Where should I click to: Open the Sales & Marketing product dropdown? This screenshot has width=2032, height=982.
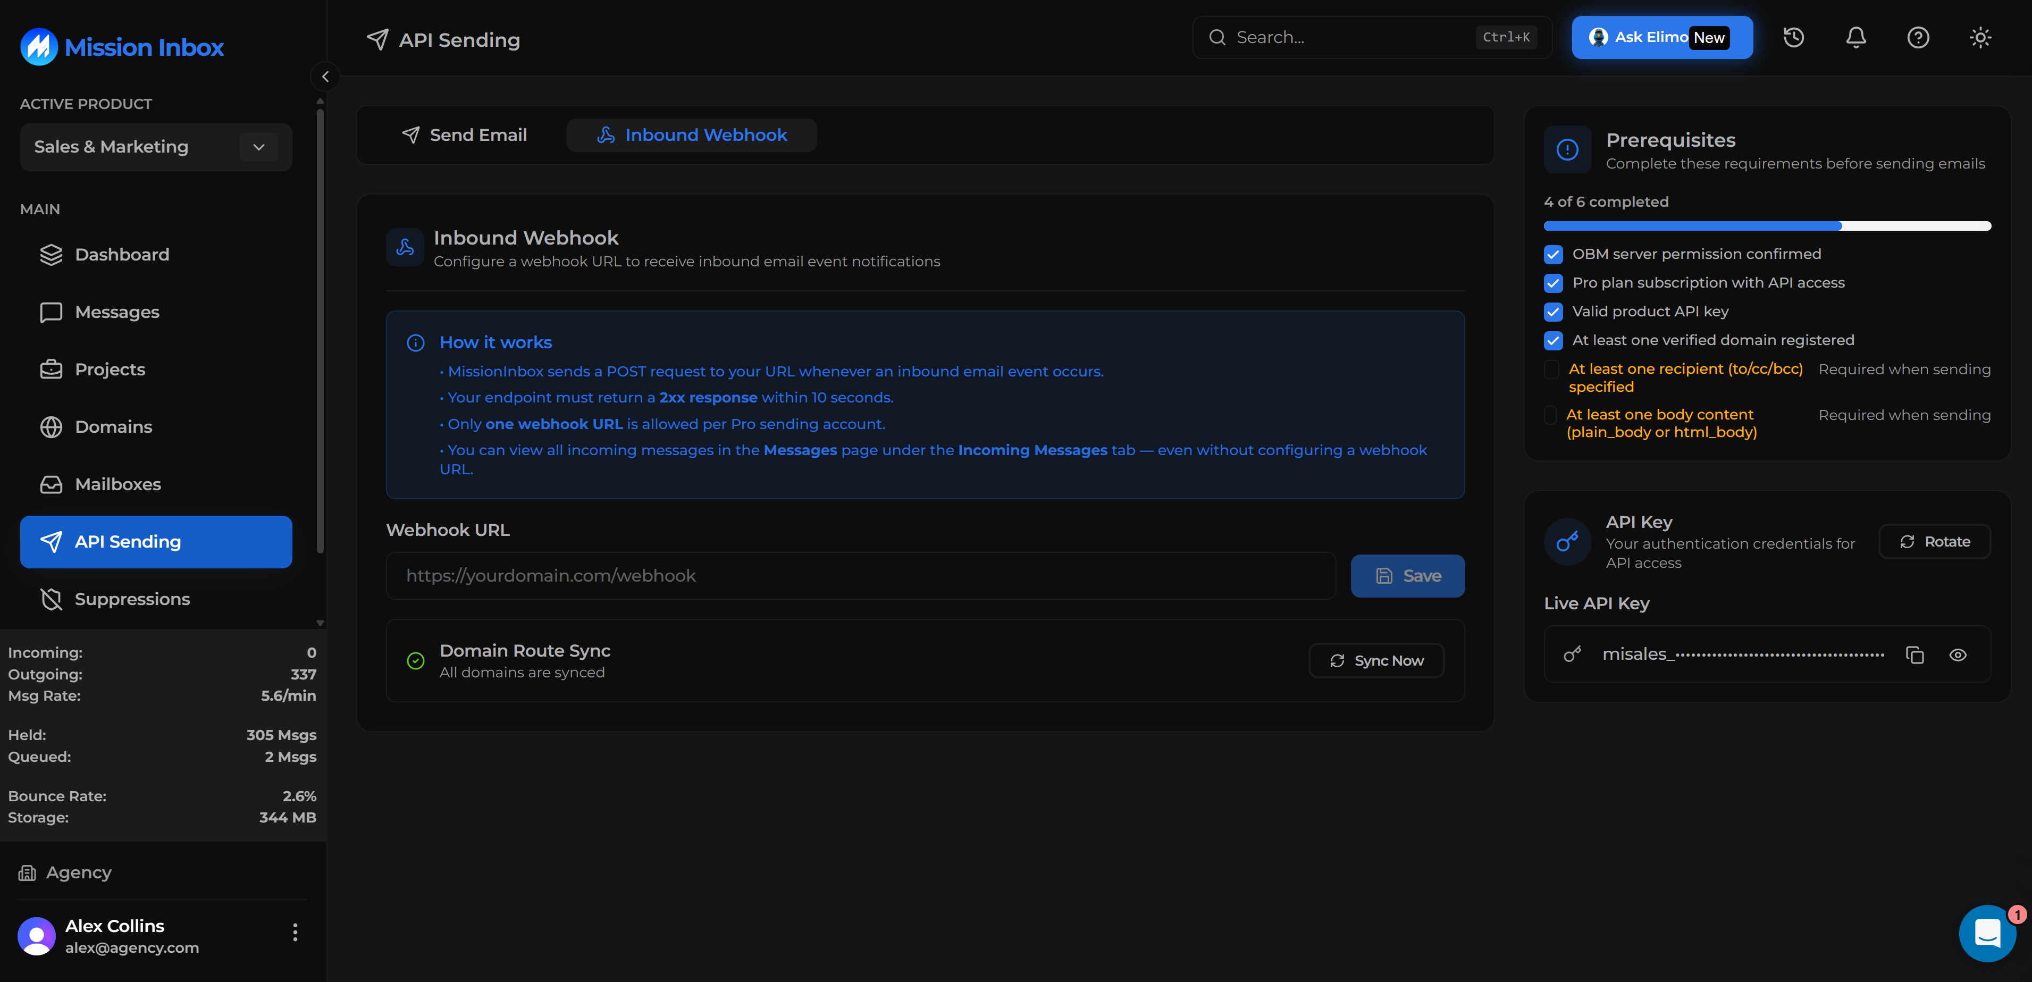(x=156, y=147)
